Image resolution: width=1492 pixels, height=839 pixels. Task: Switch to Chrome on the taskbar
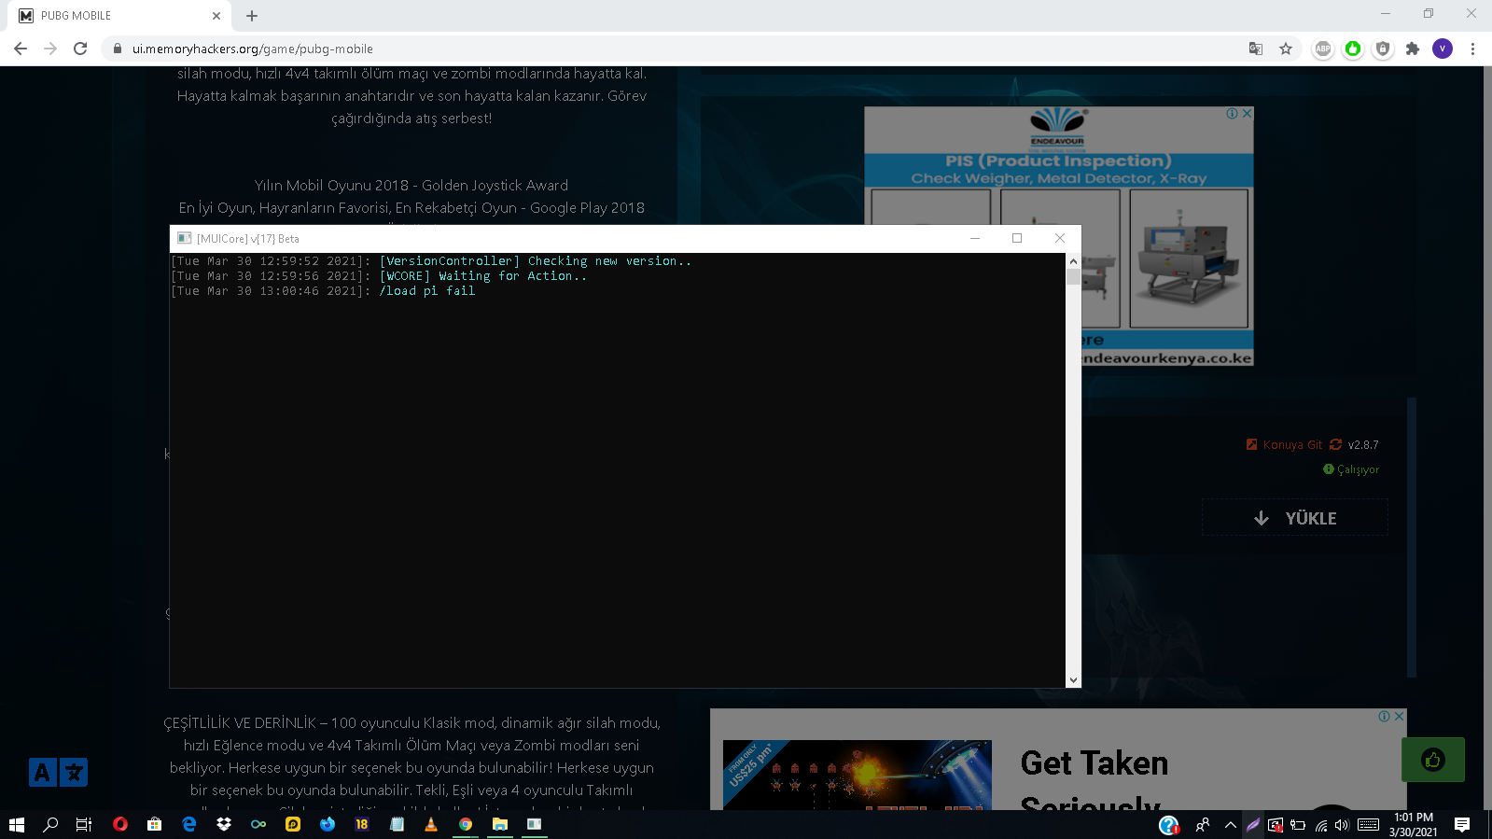[x=466, y=824]
